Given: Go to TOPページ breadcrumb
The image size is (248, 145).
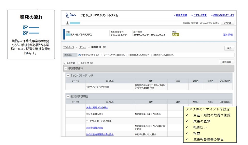Looking at the screenshot, I should (69, 47).
